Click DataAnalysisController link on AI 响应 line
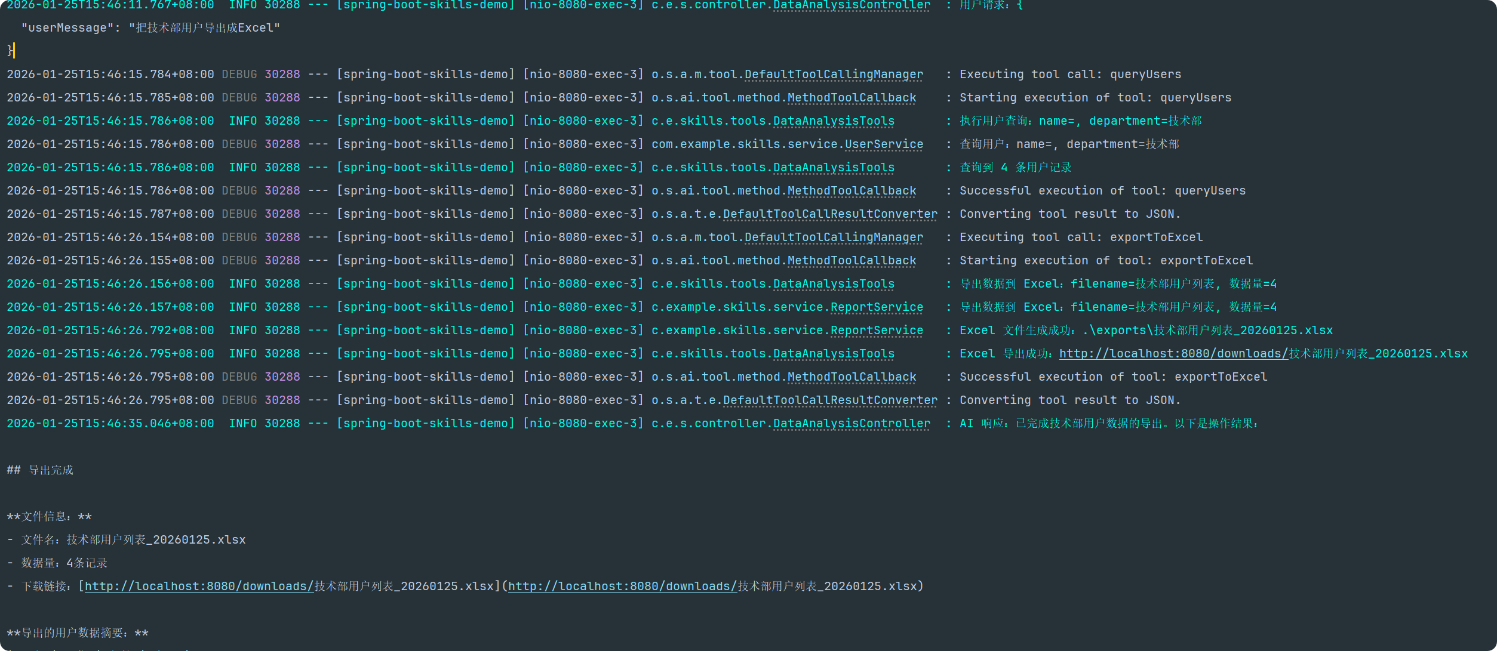Viewport: 1497px width, 651px height. point(852,424)
